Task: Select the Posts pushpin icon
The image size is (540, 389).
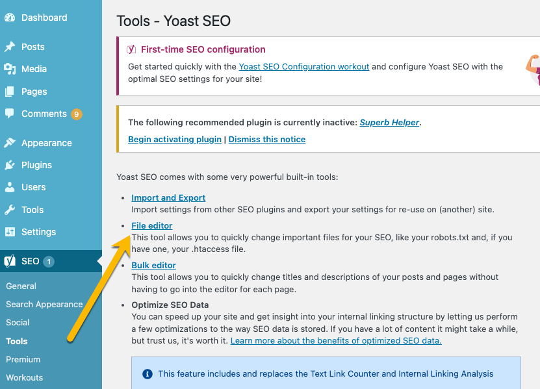Action: [x=11, y=46]
